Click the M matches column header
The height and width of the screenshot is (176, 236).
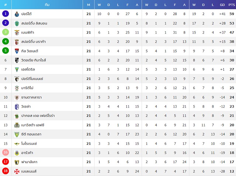click(88, 5)
